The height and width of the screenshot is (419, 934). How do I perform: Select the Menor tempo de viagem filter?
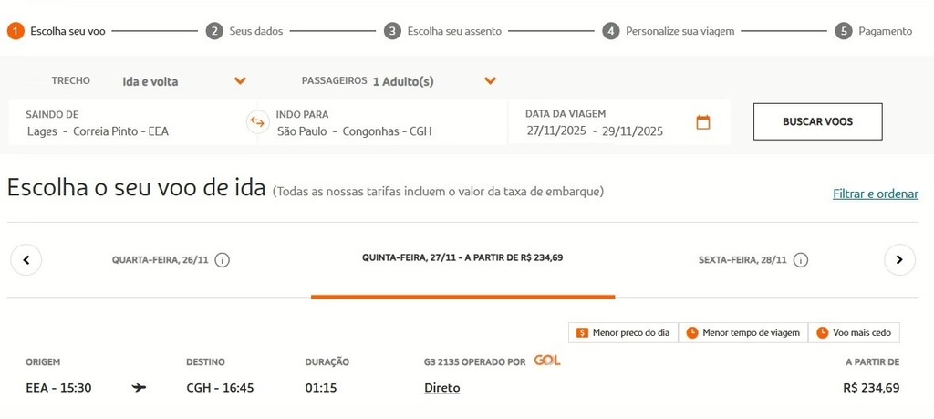[743, 332]
